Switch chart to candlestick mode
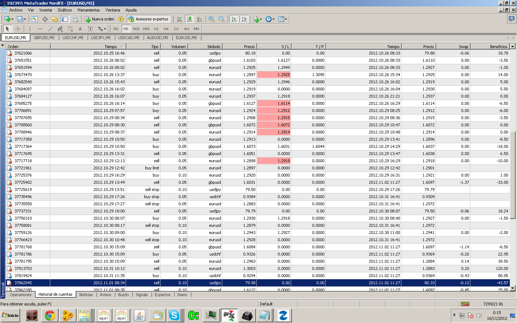This screenshot has height=323, width=517. tap(190, 19)
